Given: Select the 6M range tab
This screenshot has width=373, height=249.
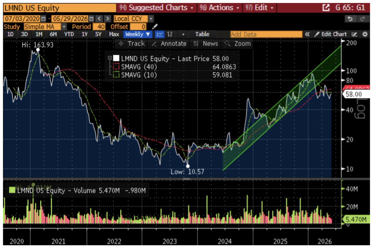Looking at the screenshot, I should click(53, 34).
